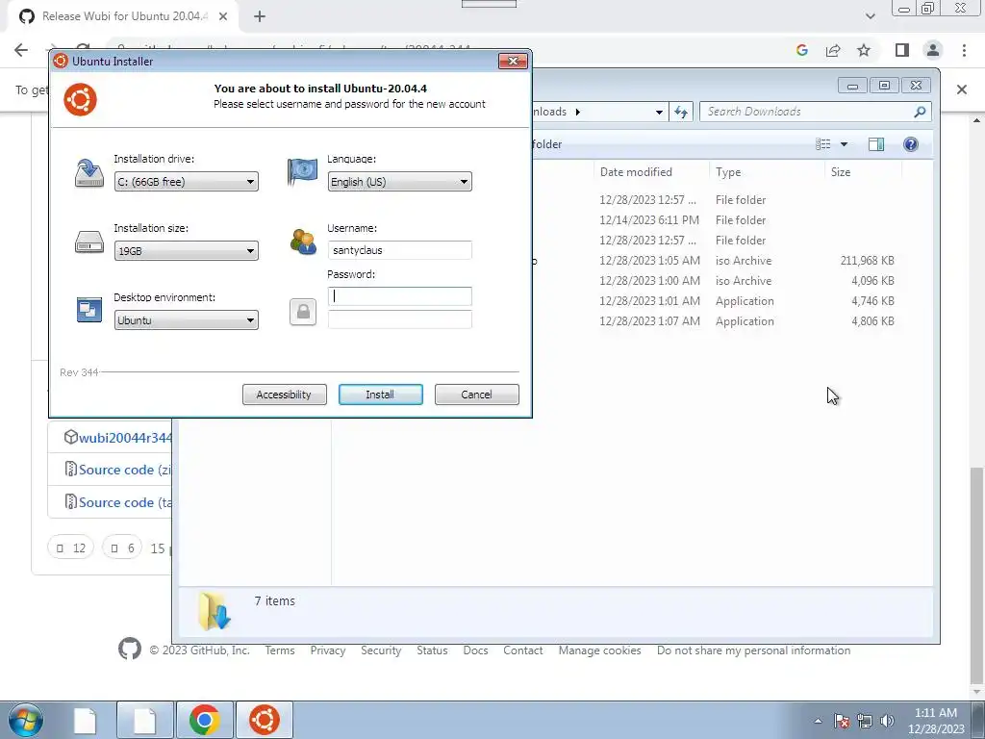Viewport: 985px width, 739px height.
Task: Click the Cancel button in installer
Action: (x=477, y=395)
